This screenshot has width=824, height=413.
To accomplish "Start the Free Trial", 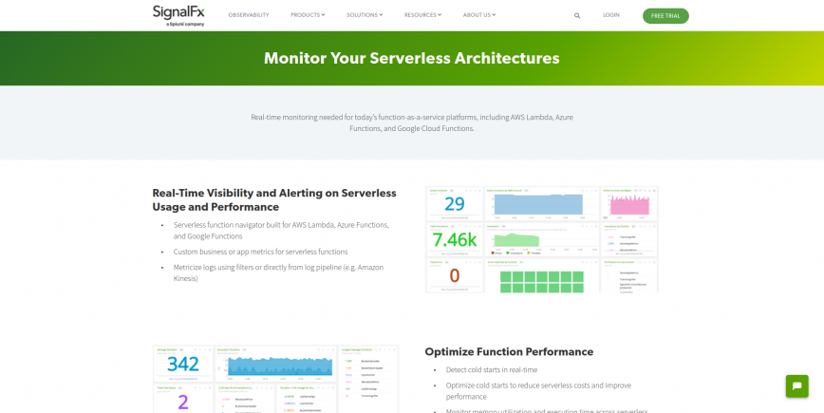I will [665, 16].
